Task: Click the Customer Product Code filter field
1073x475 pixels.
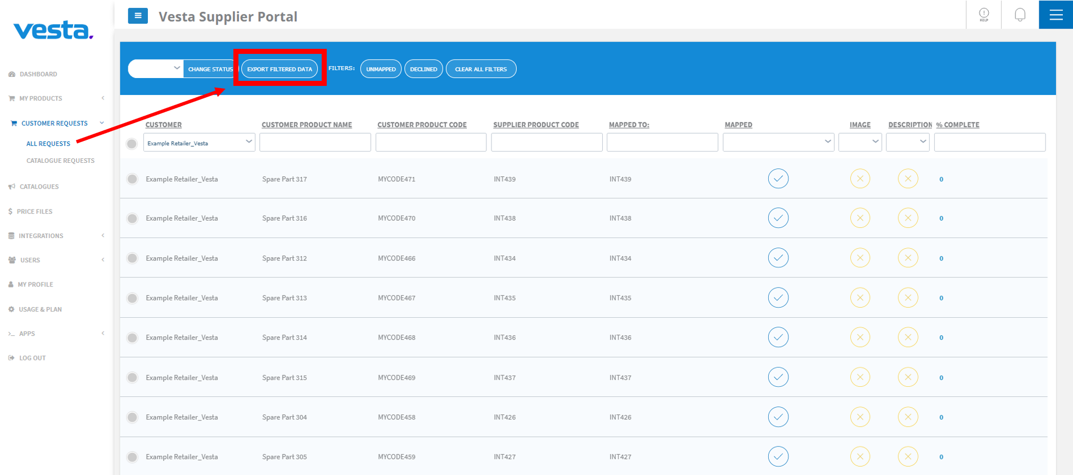Action: pyautogui.click(x=431, y=142)
